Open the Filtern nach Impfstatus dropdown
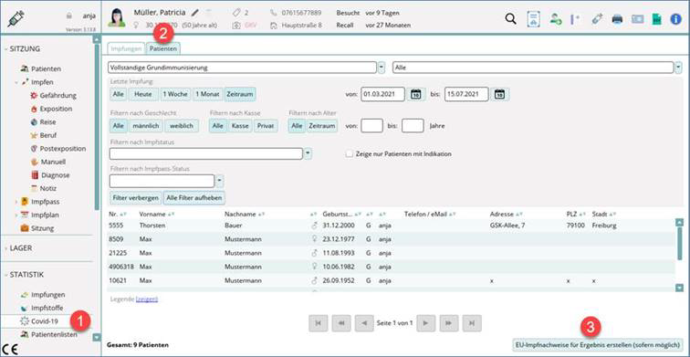 pos(308,153)
